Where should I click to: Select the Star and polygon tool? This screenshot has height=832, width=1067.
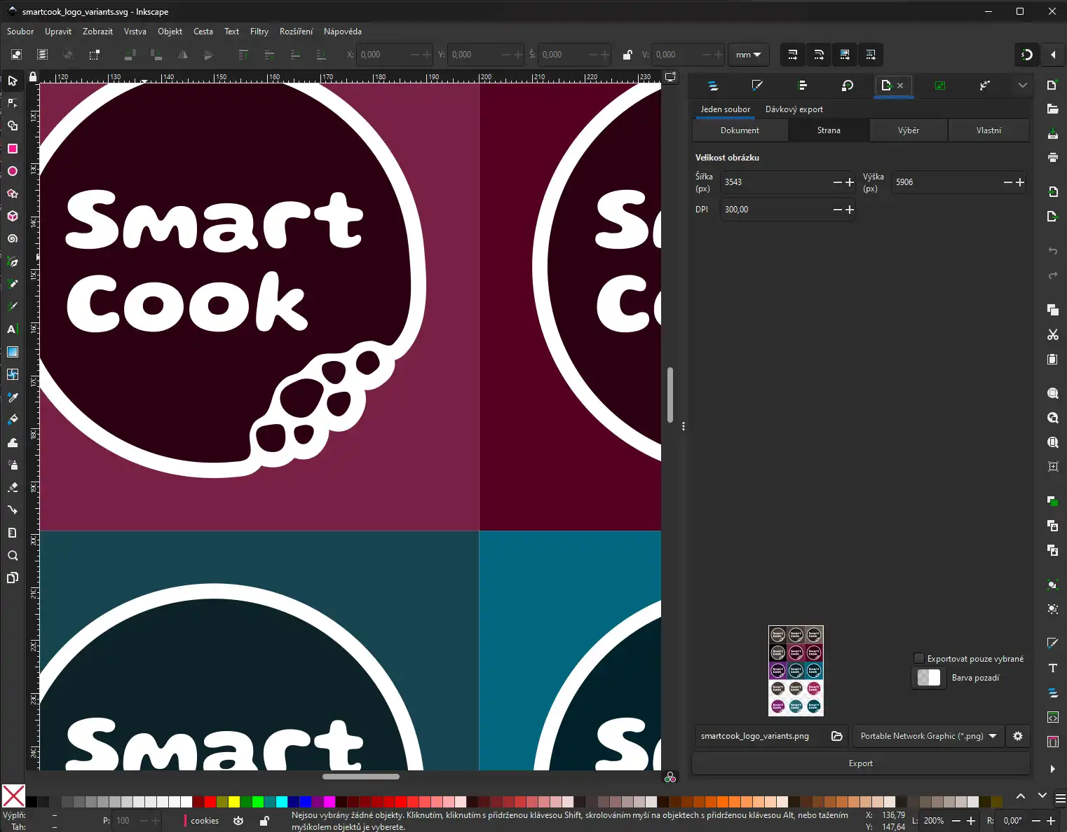point(13,193)
